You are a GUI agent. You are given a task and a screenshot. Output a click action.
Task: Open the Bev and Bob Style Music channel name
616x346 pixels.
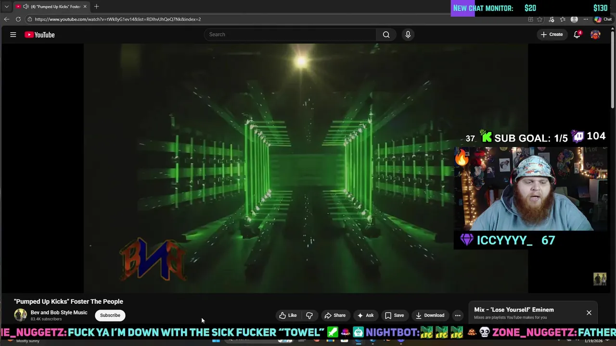point(59,312)
